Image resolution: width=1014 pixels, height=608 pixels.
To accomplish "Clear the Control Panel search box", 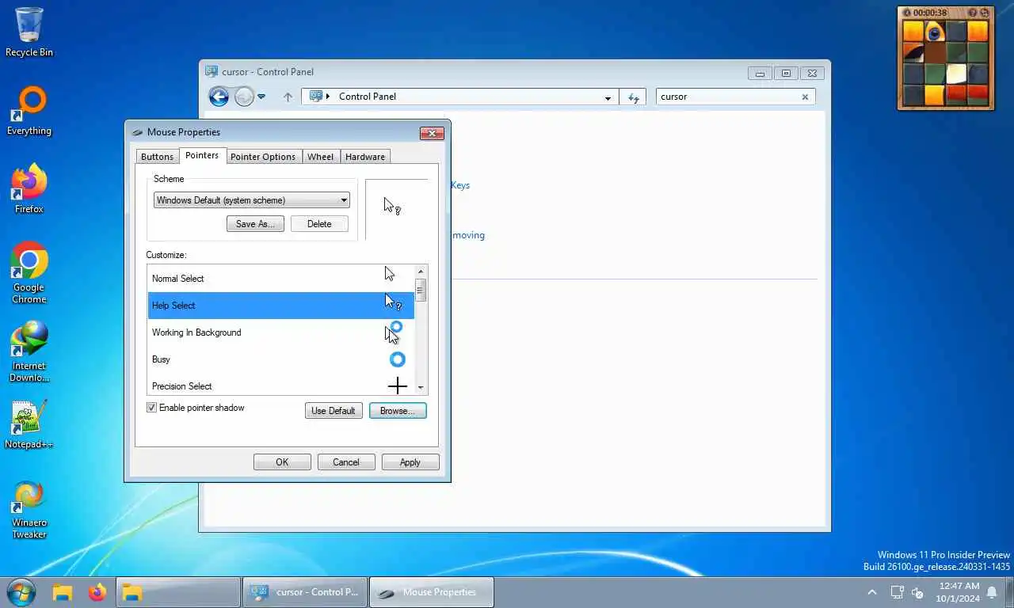I will click(805, 97).
